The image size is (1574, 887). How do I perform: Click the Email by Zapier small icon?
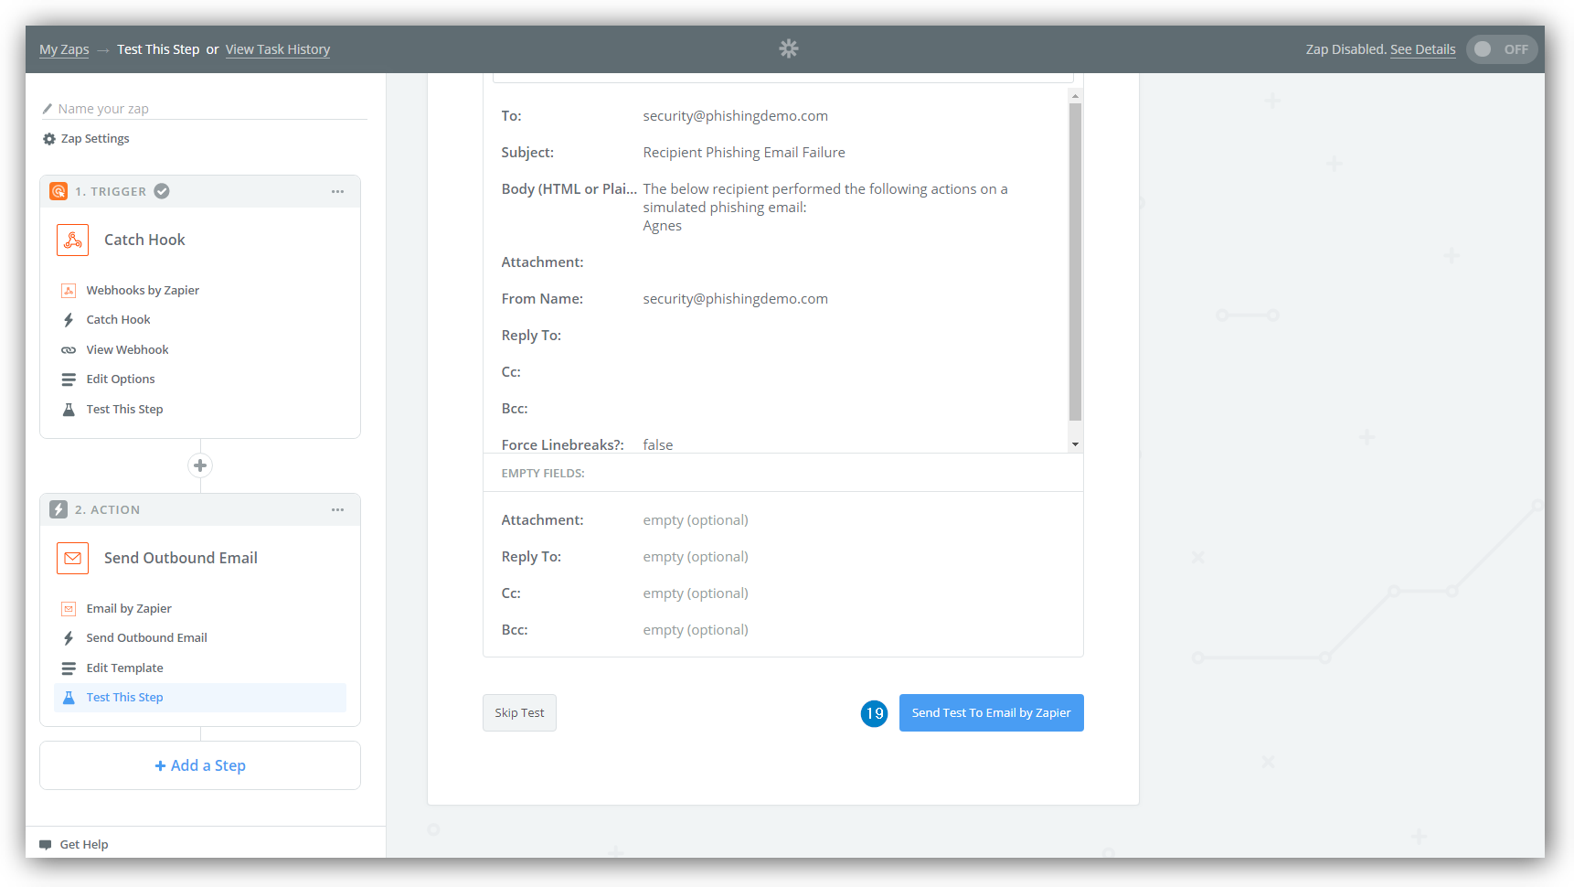click(69, 609)
